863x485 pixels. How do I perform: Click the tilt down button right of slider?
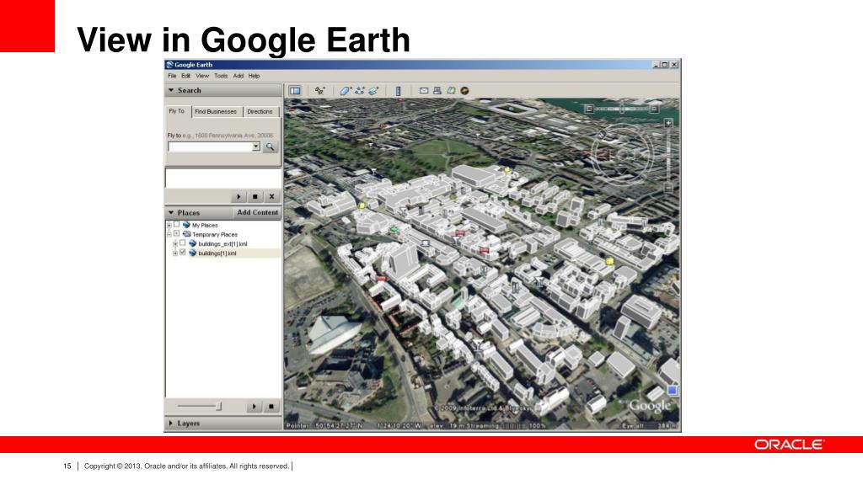(654, 109)
